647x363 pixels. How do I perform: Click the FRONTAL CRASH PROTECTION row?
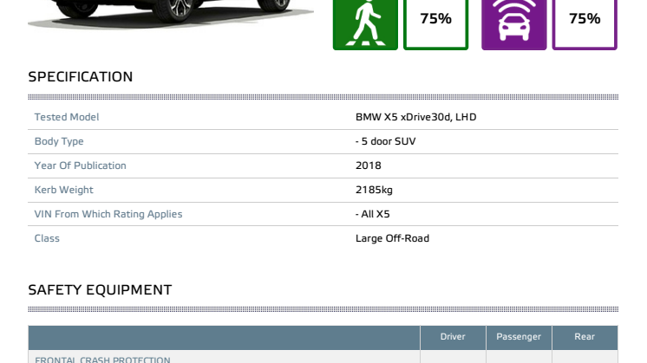point(323,357)
